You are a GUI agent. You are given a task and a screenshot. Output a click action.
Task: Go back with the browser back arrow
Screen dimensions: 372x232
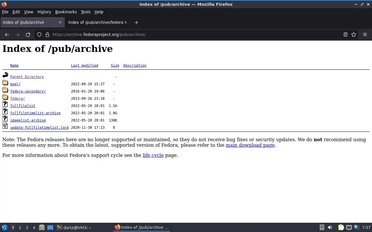coord(7,35)
